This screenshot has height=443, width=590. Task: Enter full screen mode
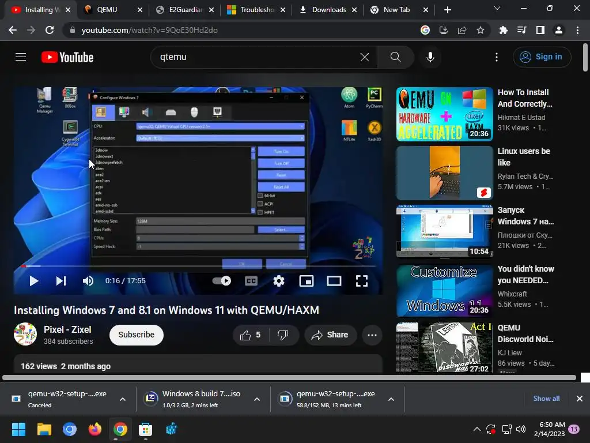[362, 281]
